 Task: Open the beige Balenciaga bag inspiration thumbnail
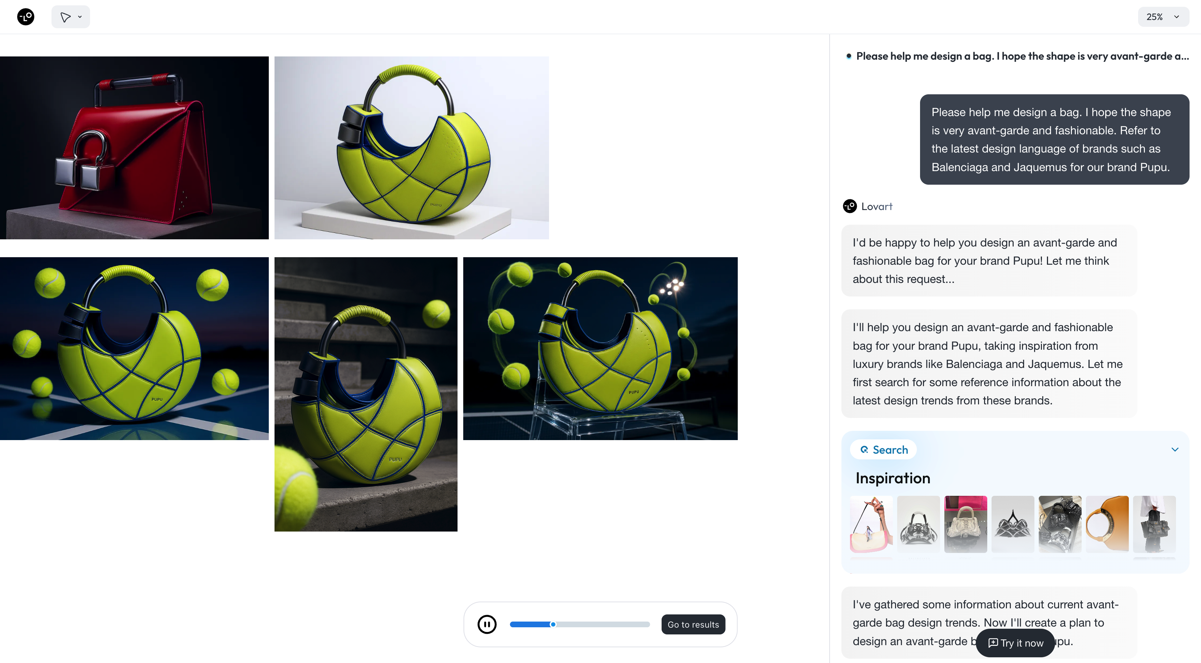tap(965, 524)
